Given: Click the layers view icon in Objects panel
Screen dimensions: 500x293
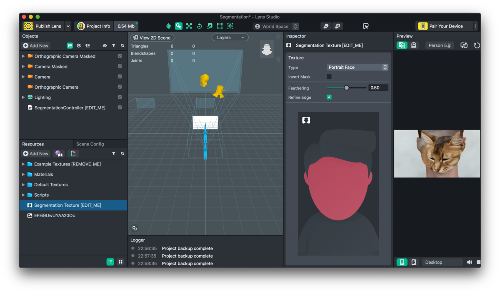Looking at the screenshot, I should [x=79, y=45].
